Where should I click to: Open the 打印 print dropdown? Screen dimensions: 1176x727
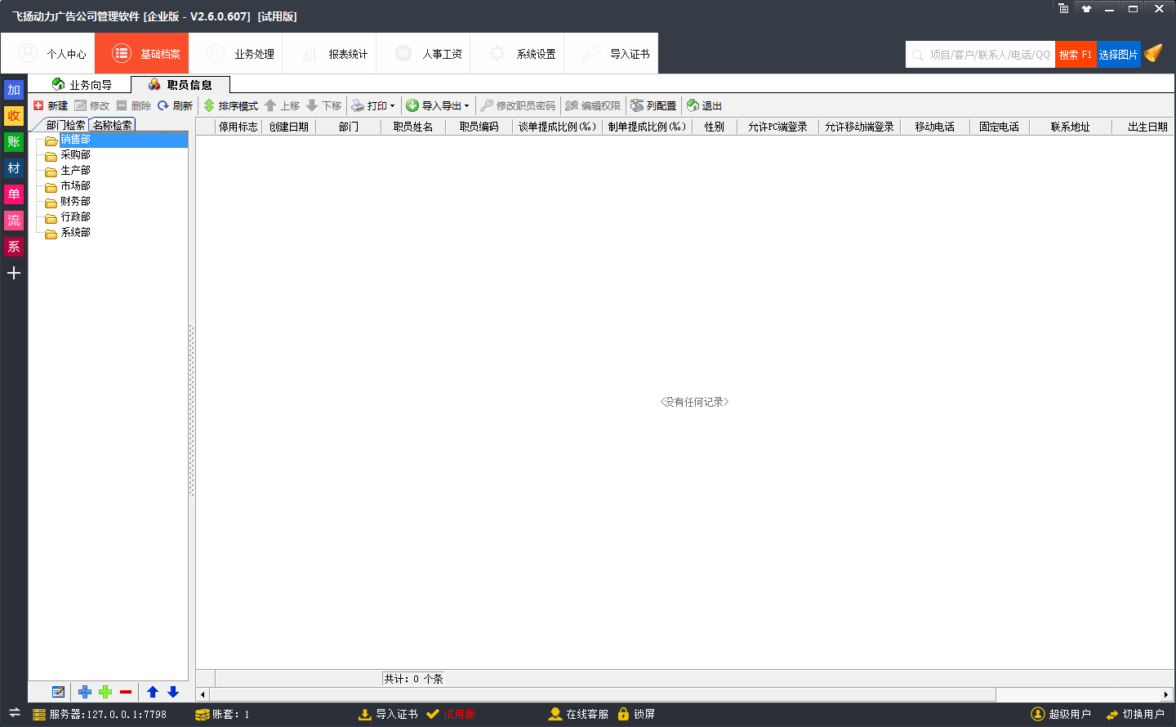tap(372, 105)
